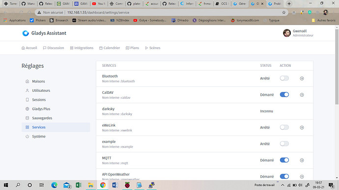Click the Not secure warning icon
This screenshot has width=339, height=190.
click(39, 13)
